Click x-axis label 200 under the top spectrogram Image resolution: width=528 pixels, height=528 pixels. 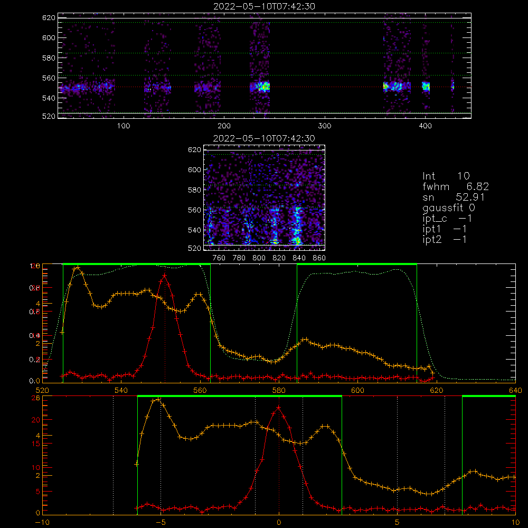click(x=224, y=126)
